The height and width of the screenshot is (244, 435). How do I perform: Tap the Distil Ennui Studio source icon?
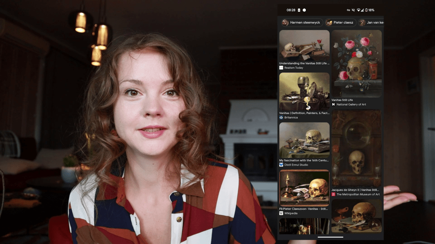pos(281,165)
